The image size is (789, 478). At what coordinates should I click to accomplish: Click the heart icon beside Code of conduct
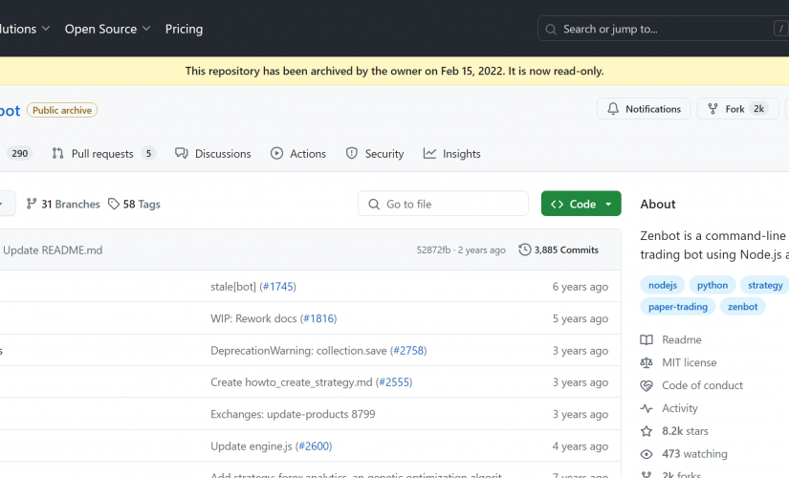(647, 386)
